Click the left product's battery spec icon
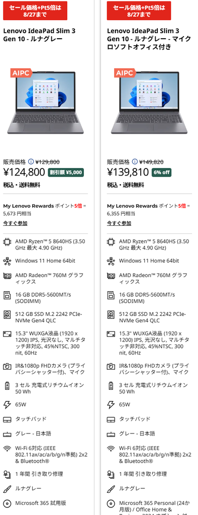The height and width of the screenshot is (515, 198). click(x=7, y=386)
